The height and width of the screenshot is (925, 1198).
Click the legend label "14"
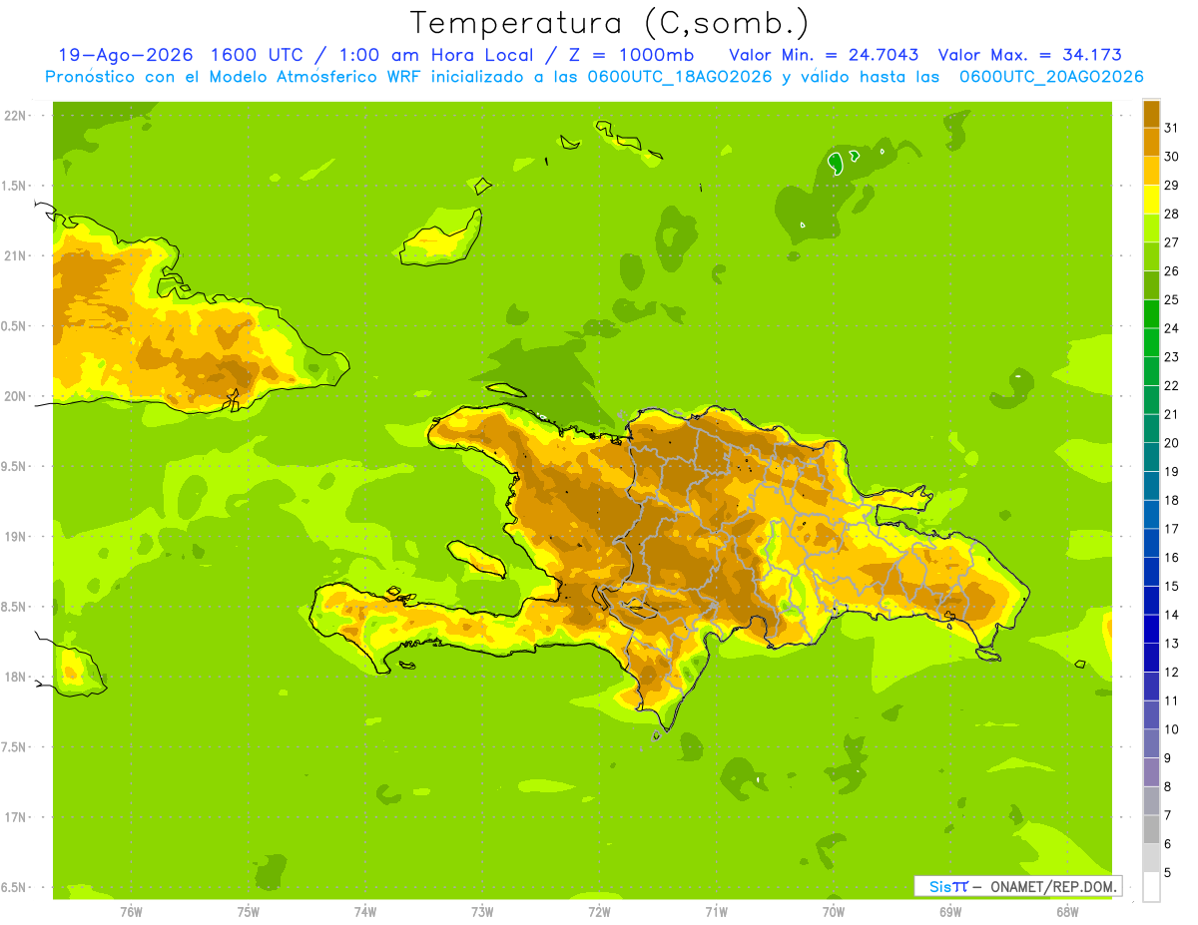1172,615
